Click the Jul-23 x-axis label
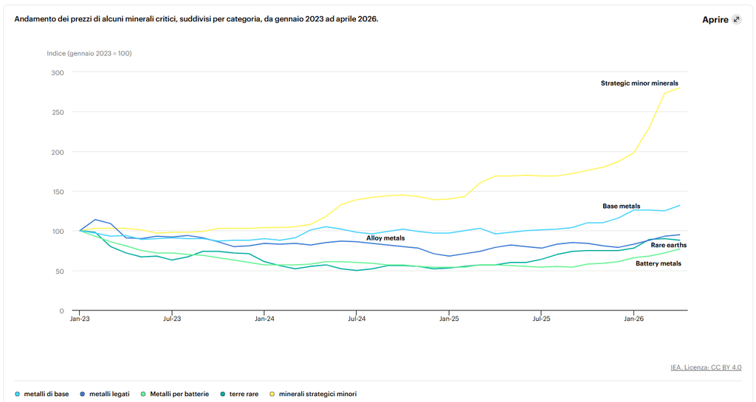 pyautogui.click(x=172, y=319)
